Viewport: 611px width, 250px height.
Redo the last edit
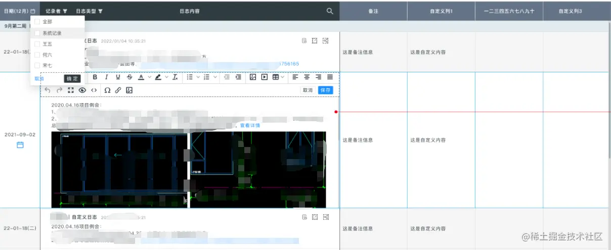tap(59, 90)
